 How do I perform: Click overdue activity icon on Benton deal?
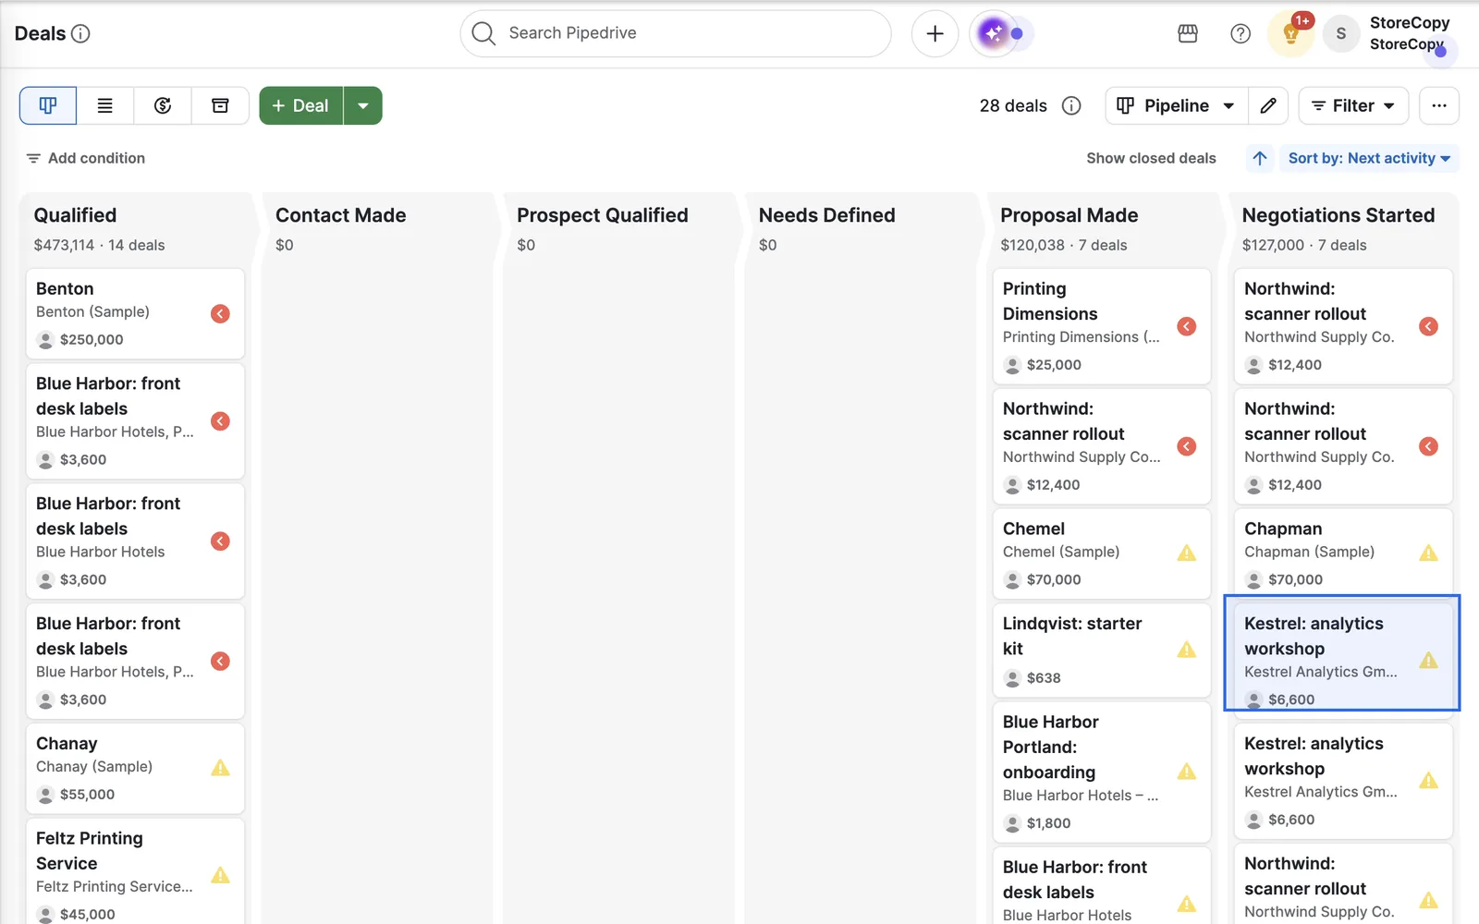(x=220, y=313)
